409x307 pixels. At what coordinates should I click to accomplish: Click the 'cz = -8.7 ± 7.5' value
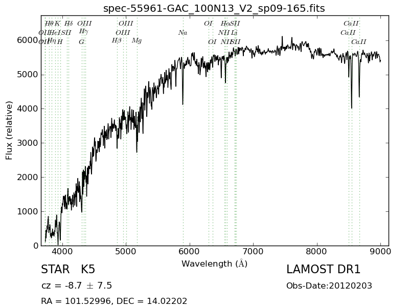point(77,286)
